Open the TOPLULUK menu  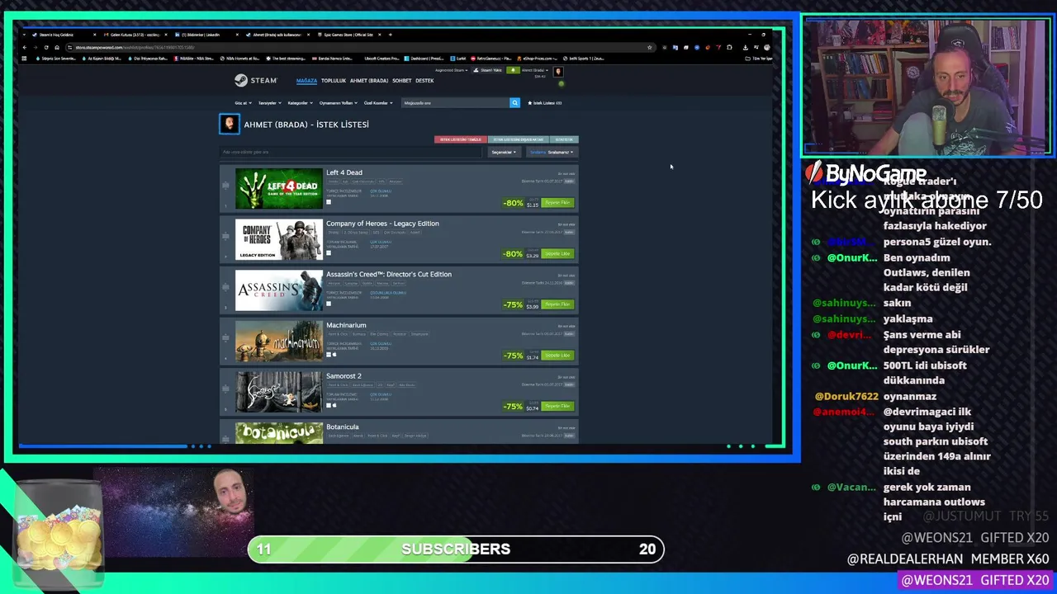click(334, 81)
